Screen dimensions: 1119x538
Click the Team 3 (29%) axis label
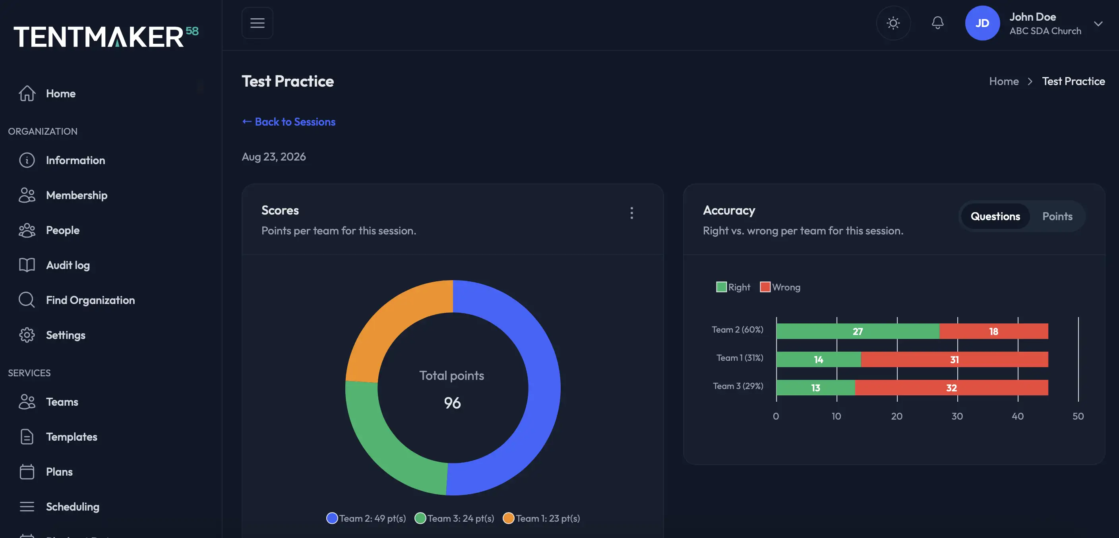[738, 386]
